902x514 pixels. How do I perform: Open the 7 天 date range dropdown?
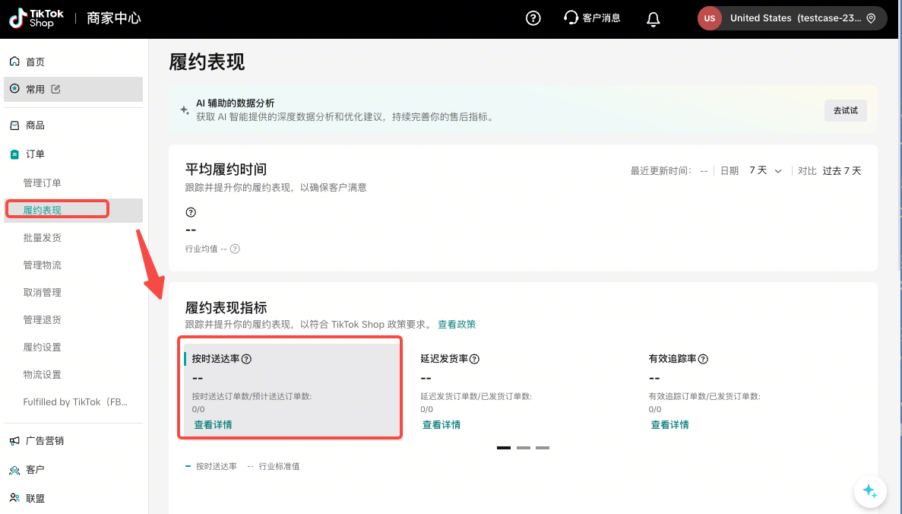[x=765, y=171]
